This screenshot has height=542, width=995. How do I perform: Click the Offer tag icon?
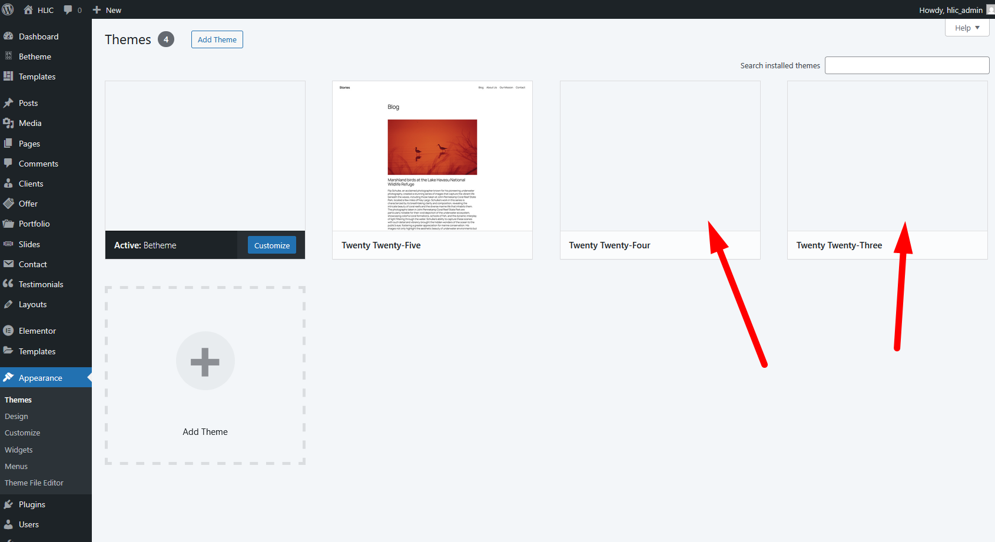(8, 204)
